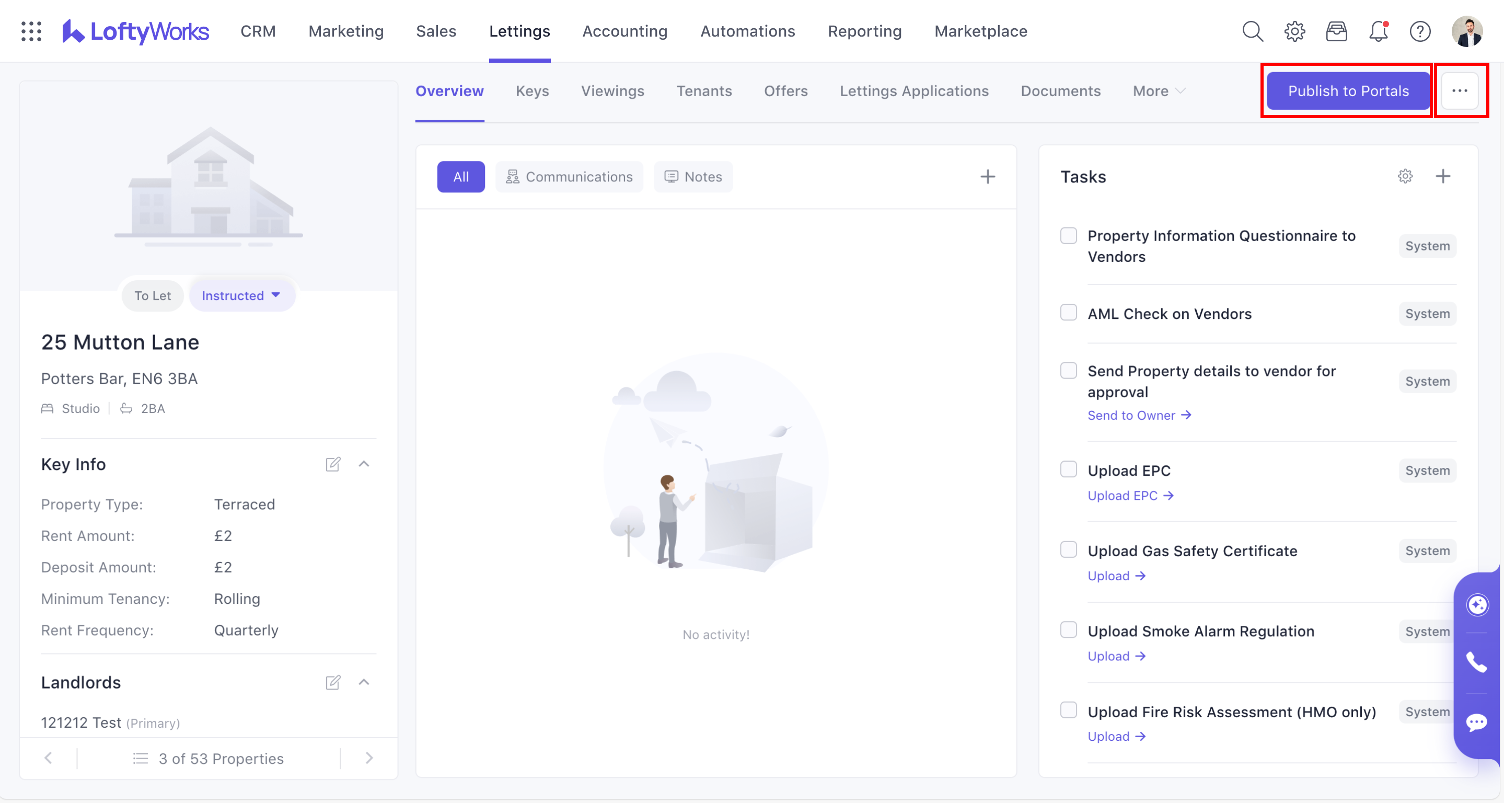Collapse the Landlords section chevron

(364, 682)
